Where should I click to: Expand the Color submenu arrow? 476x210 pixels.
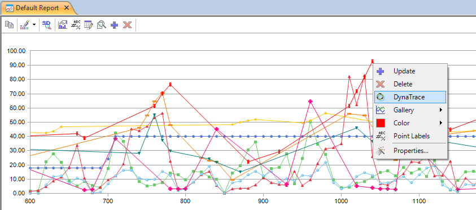click(x=441, y=123)
